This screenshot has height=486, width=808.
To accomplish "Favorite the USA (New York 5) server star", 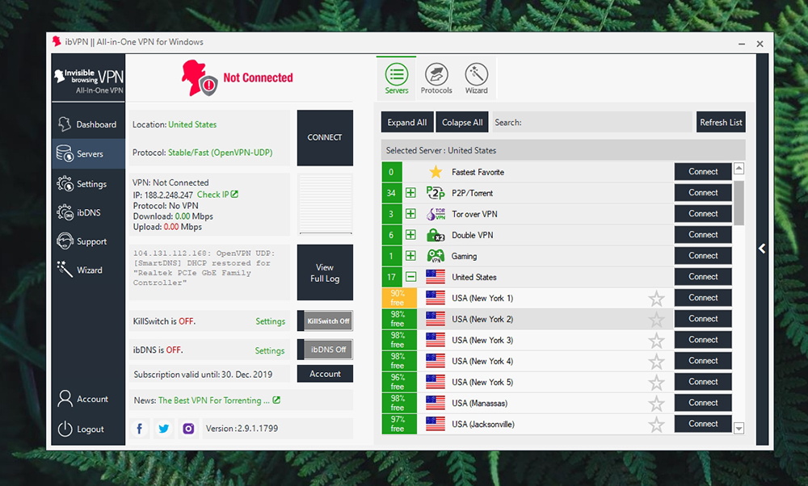I will (656, 383).
